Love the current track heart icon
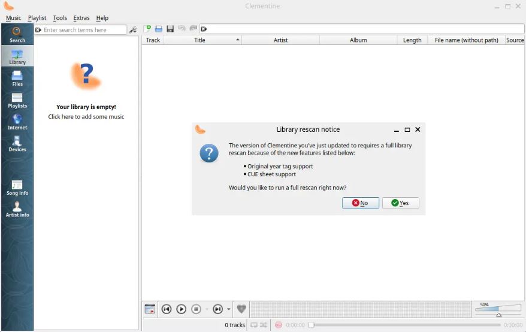Screen dimensions: 526x332 (x=241, y=309)
